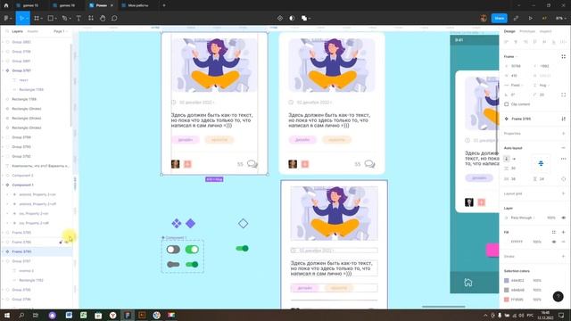Remove Auto layout with minus icon
The image size is (571, 321).
tap(563, 148)
